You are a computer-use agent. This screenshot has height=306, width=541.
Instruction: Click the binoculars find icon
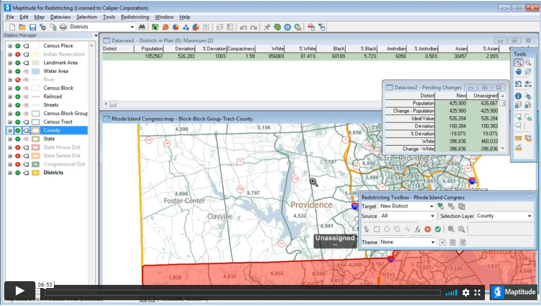142,27
